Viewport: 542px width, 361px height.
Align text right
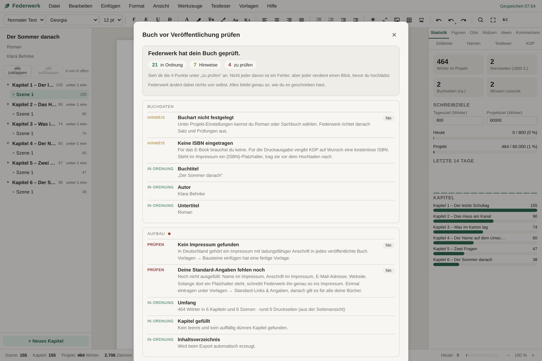point(289,20)
